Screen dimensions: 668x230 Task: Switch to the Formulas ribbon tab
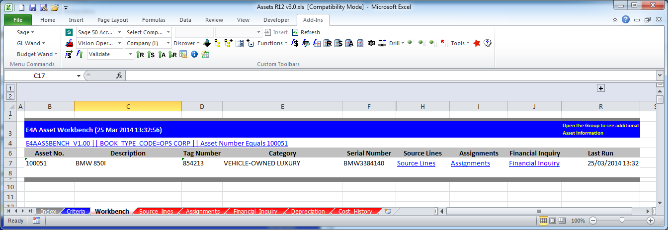click(154, 20)
